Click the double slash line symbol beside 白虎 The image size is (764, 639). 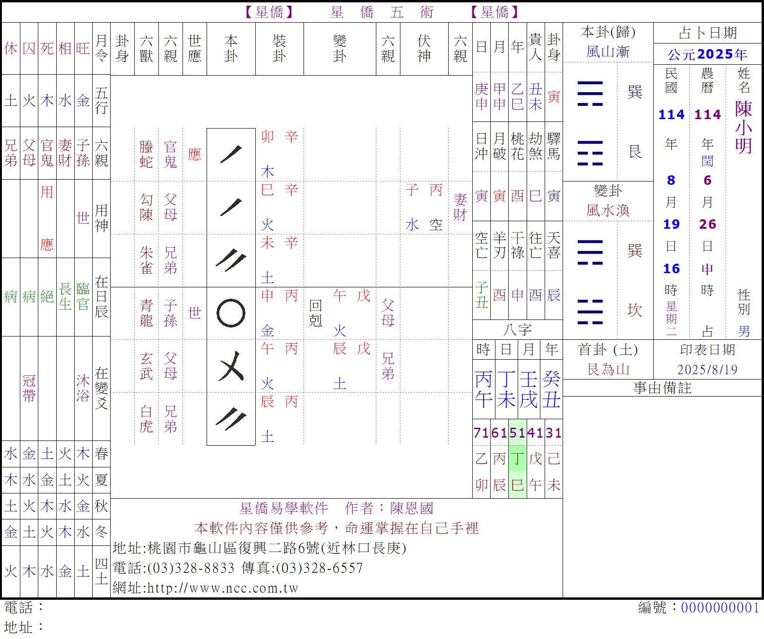(x=231, y=419)
